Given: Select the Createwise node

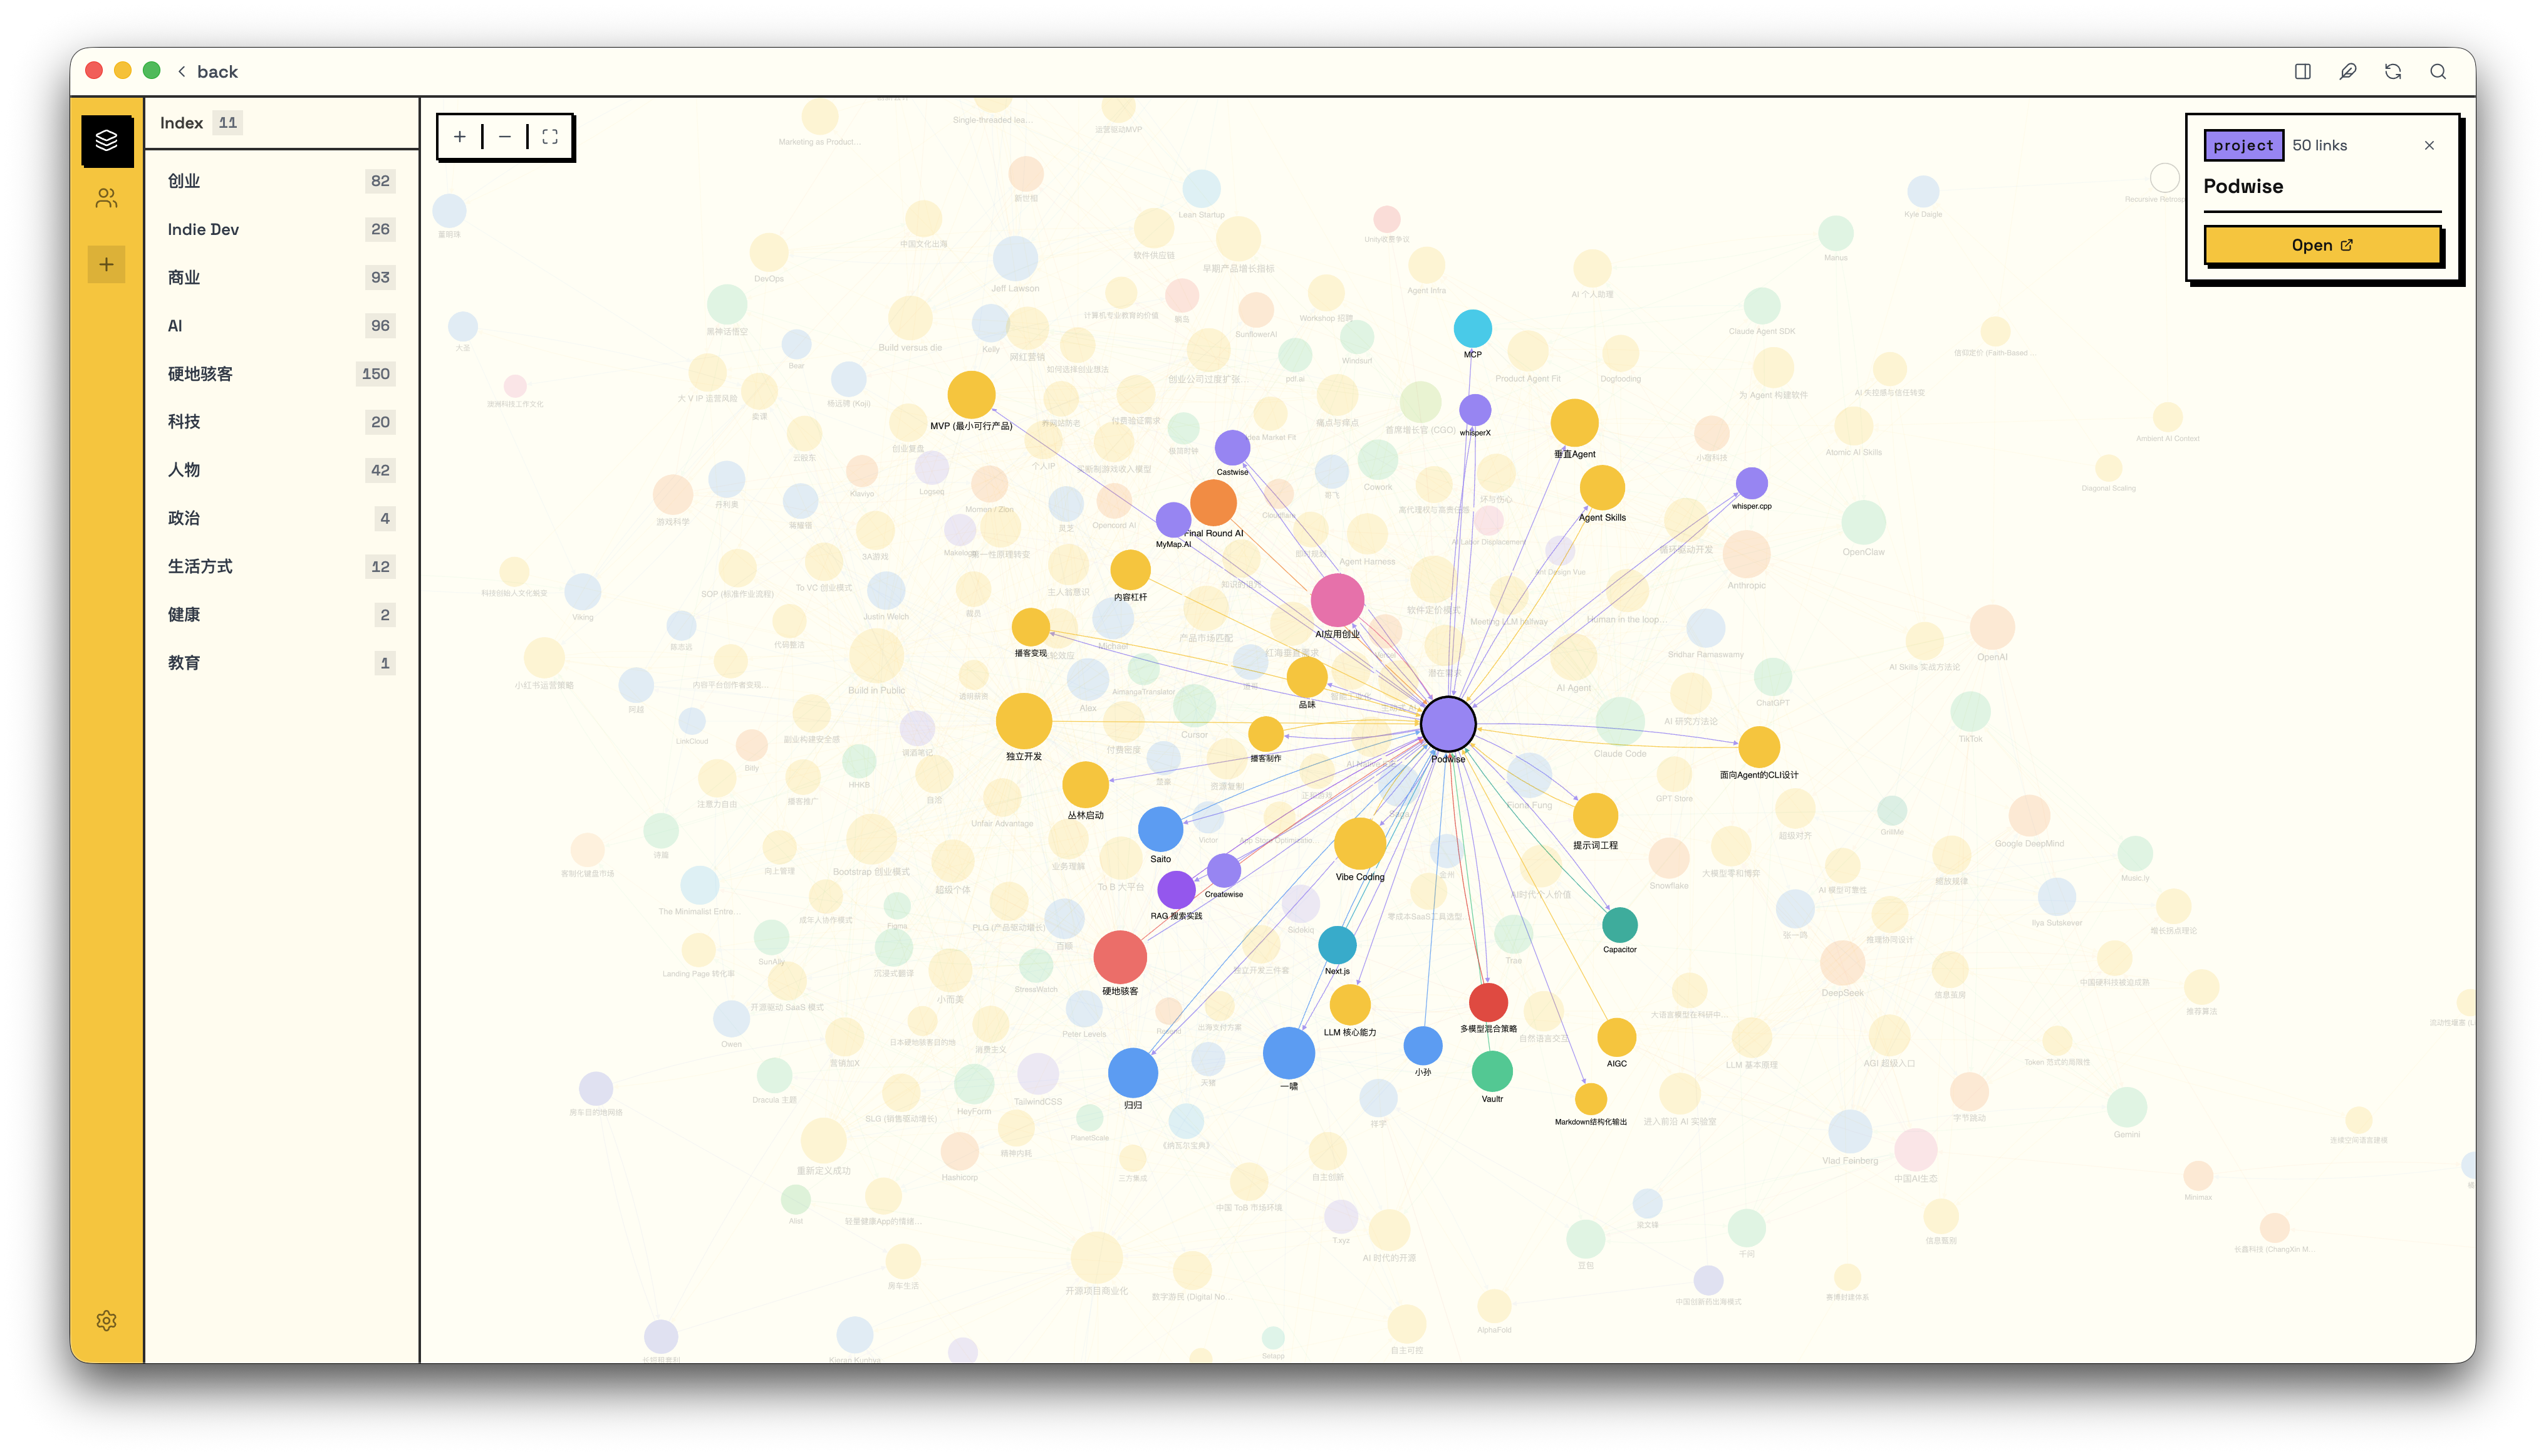Looking at the screenshot, I should coord(1223,871).
